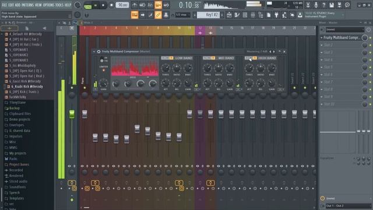373x210 pixels.
Task: Open the OPTIONS menu
Action: click(x=48, y=5)
